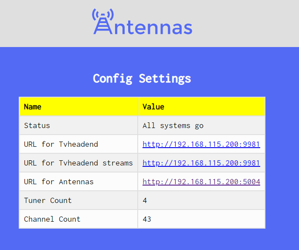
Task: Click the empty blue area beneath the settings table
Action: [142, 240]
